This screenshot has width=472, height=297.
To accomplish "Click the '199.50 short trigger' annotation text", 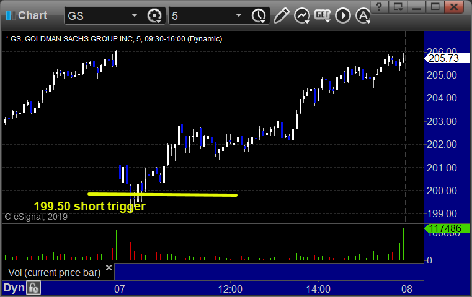I will click(x=90, y=206).
